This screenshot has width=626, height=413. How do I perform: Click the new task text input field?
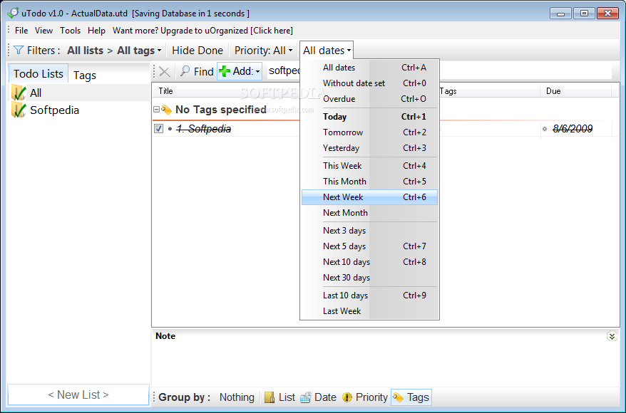439,71
